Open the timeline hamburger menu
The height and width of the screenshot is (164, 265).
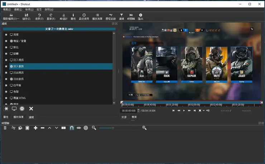[5, 128]
